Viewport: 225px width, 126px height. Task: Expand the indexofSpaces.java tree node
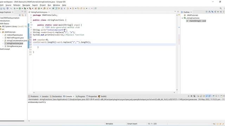coord(3,35)
